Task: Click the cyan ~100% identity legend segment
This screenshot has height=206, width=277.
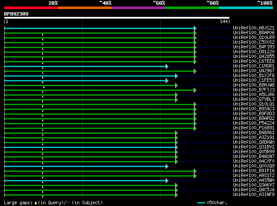Action: pyautogui.click(x=246, y=8)
